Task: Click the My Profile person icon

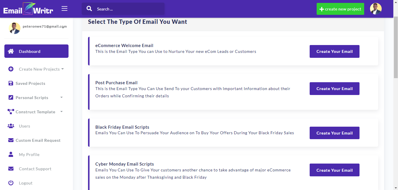Action: click(11, 154)
